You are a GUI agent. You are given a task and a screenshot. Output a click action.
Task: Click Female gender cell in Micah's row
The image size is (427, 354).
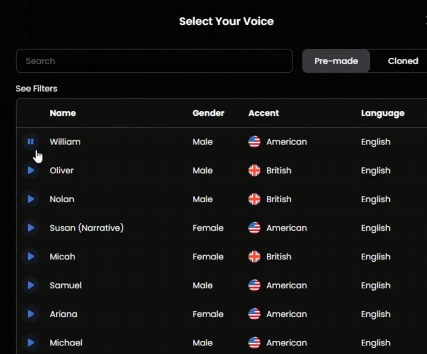(208, 257)
